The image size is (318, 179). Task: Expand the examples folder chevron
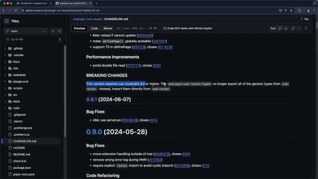tap(5, 75)
